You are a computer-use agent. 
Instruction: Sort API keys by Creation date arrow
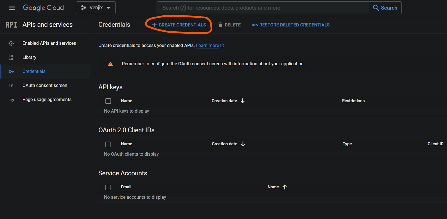coord(243,101)
